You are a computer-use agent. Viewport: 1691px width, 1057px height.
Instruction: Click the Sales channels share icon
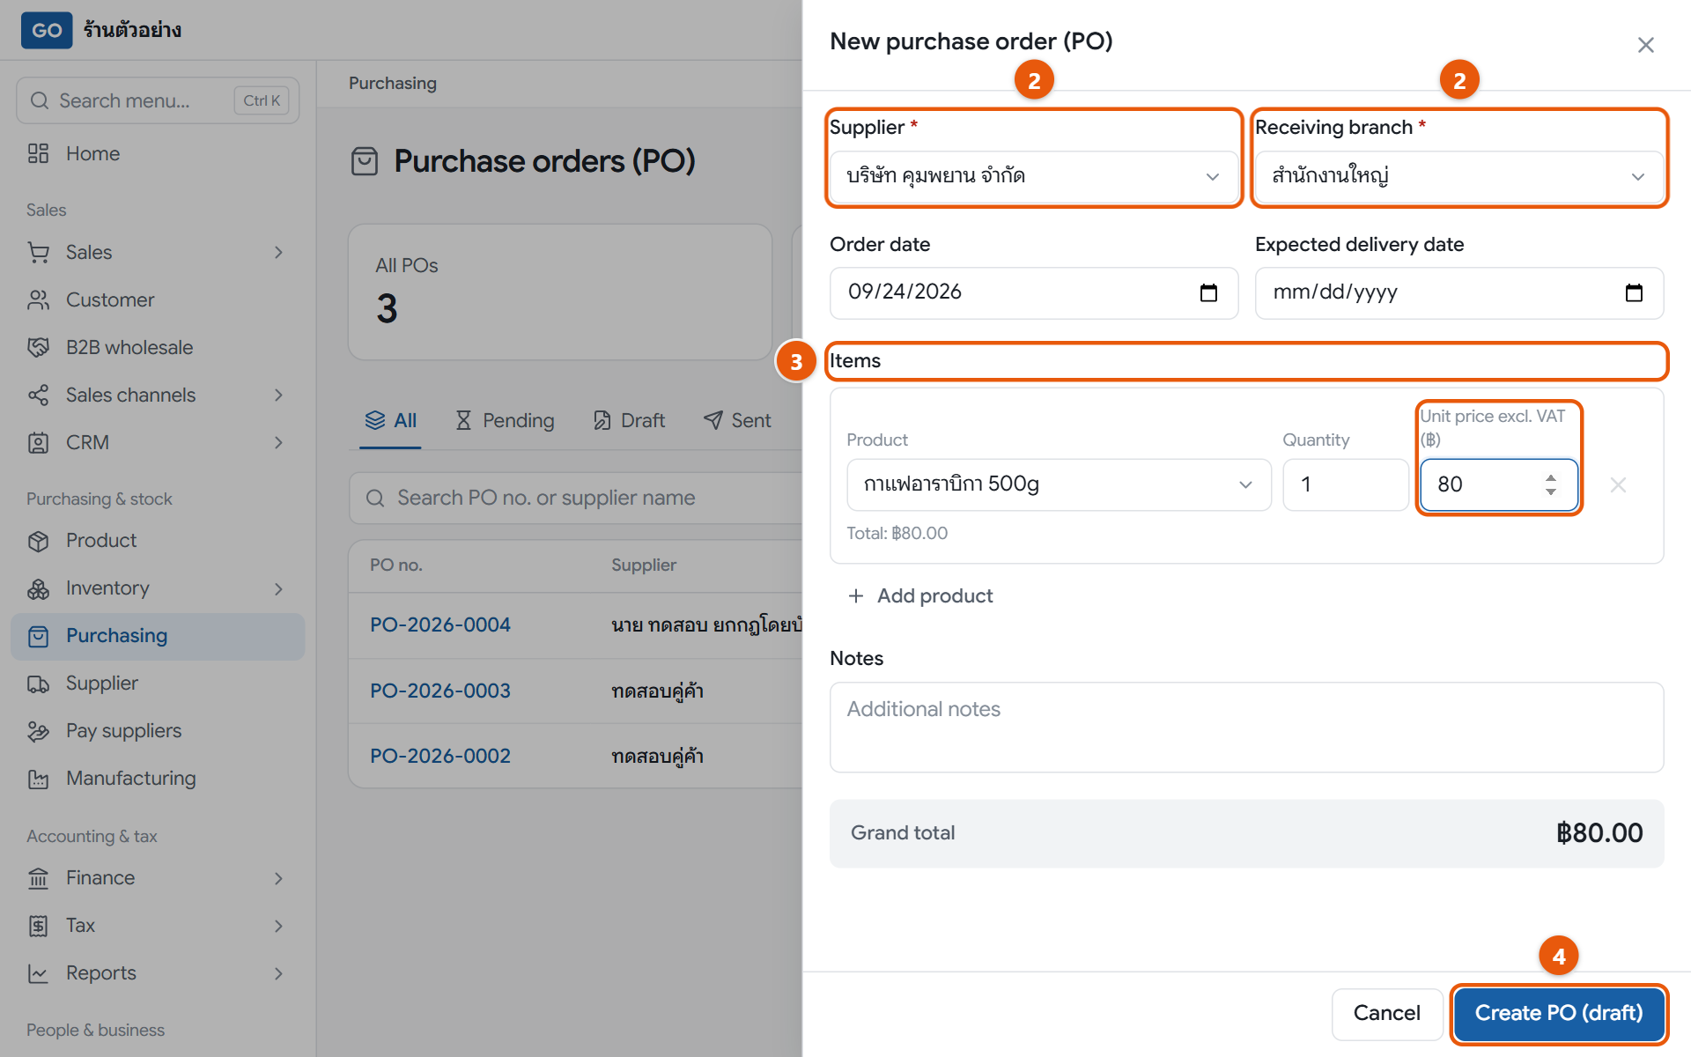coord(38,395)
